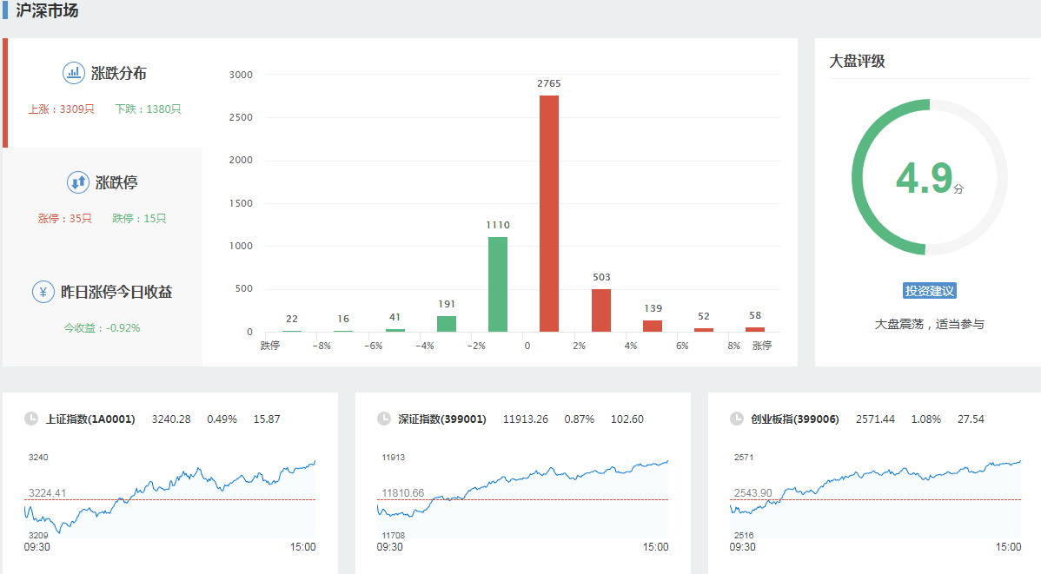The width and height of the screenshot is (1041, 574).
Task: Click the green bar labeled 191
Action: click(447, 324)
